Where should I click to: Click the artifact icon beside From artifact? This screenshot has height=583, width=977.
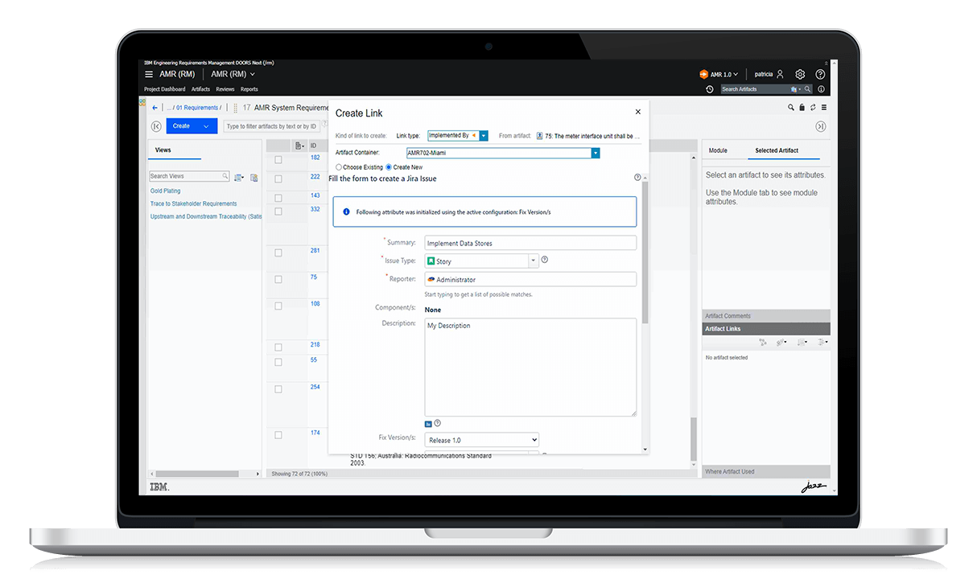click(x=539, y=136)
